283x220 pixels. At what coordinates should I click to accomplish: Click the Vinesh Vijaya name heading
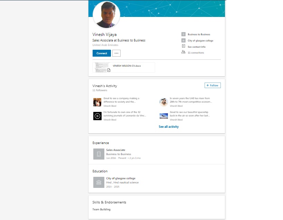coord(104,35)
